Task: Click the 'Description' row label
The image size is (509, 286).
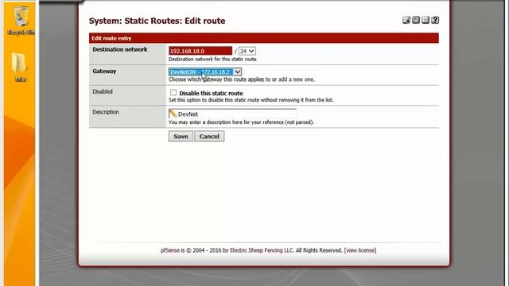Action: [x=106, y=112]
